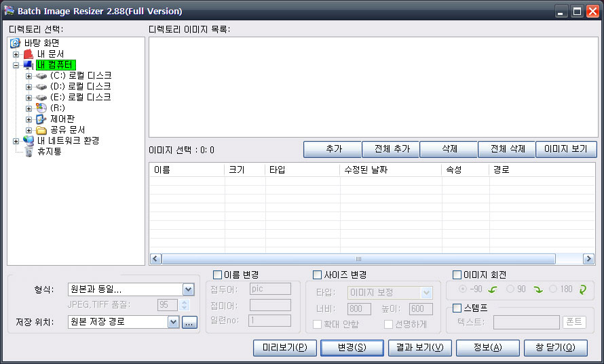Click the 이미지 보기 button
The height and width of the screenshot is (364, 604).
coord(566,149)
